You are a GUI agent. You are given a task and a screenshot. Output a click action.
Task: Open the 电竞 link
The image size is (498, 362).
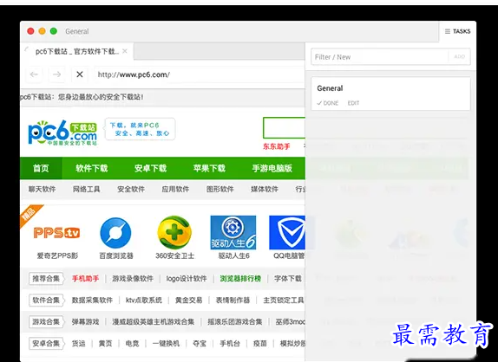click(x=132, y=343)
